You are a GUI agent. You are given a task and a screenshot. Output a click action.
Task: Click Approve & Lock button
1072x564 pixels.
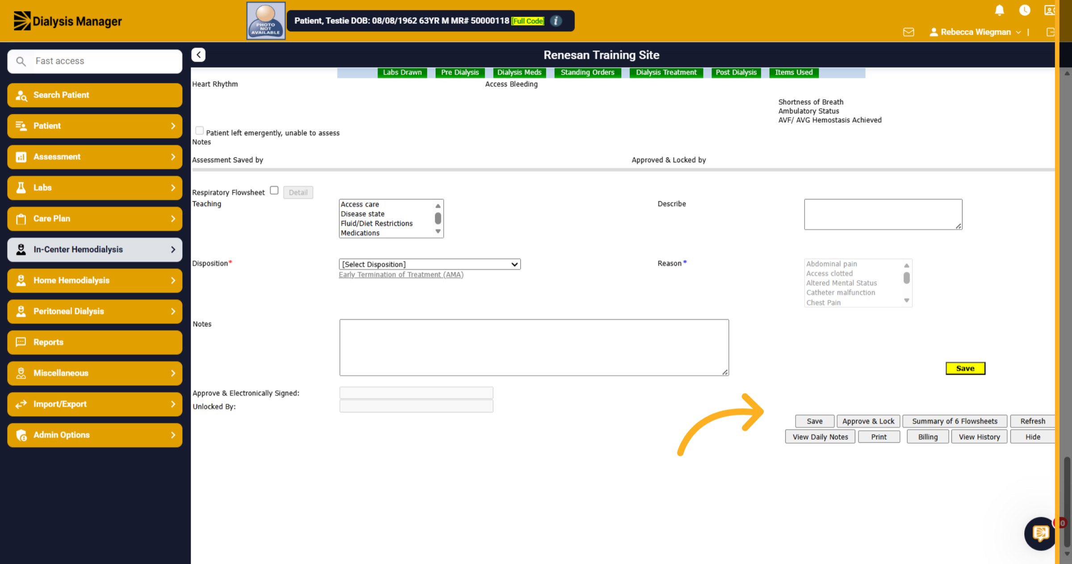868,421
